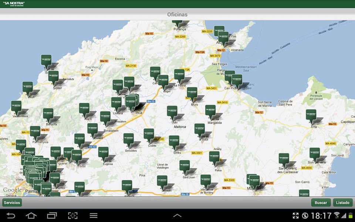Open the Búger office marker
This screenshot has height=222, width=355.
pyautogui.click(x=163, y=82)
